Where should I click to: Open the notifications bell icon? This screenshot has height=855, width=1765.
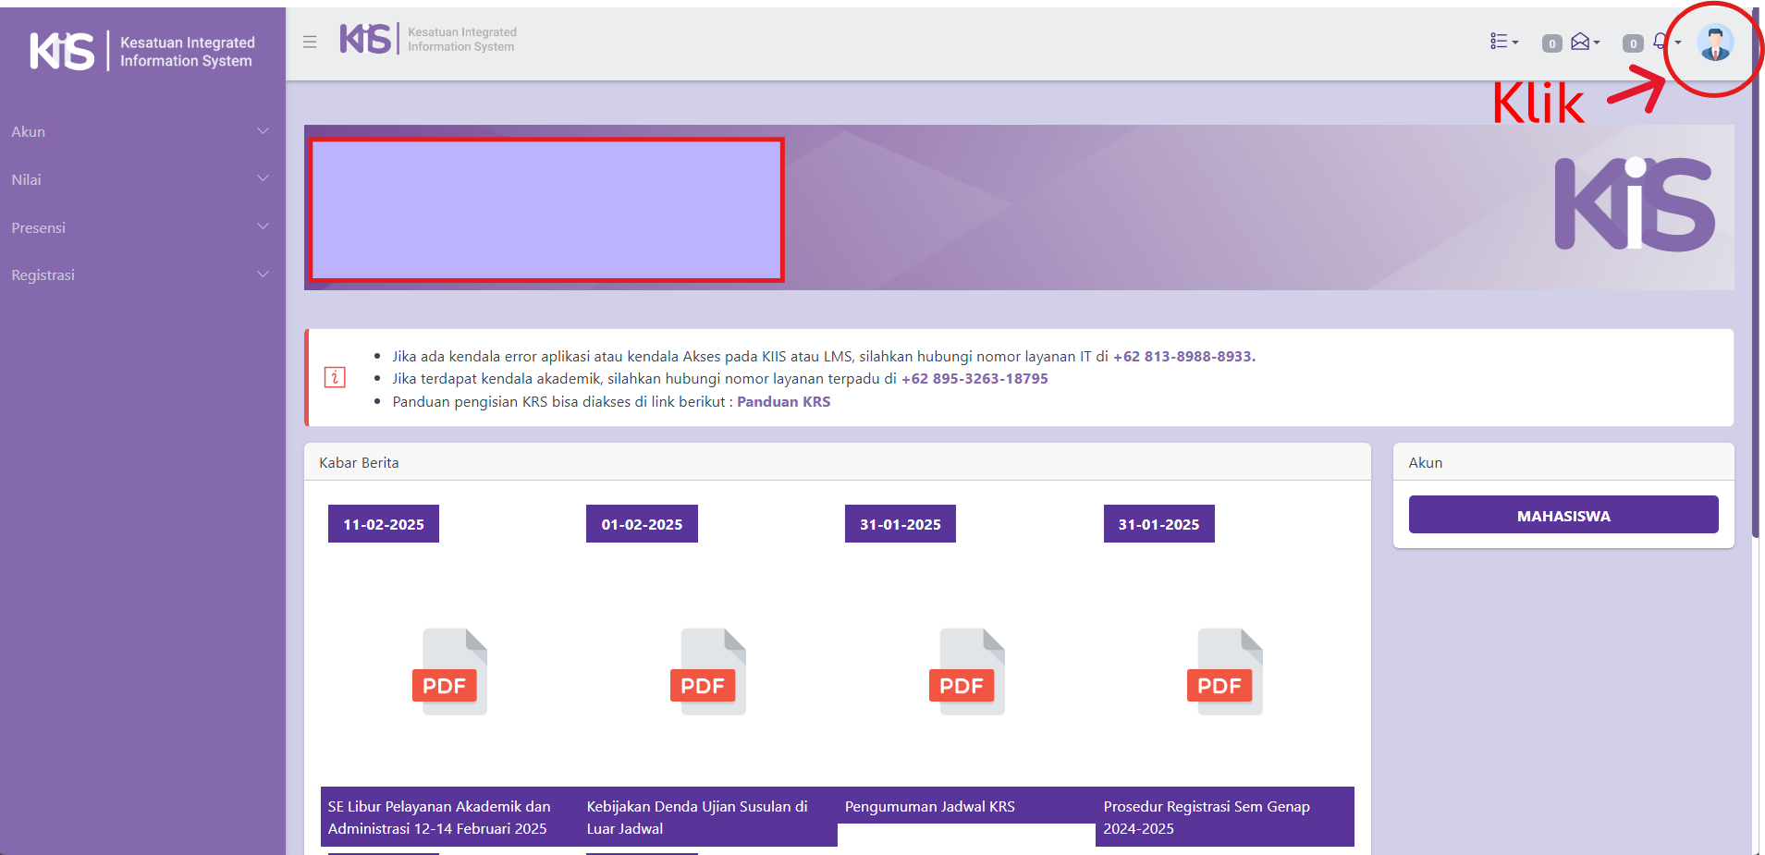pos(1661,42)
